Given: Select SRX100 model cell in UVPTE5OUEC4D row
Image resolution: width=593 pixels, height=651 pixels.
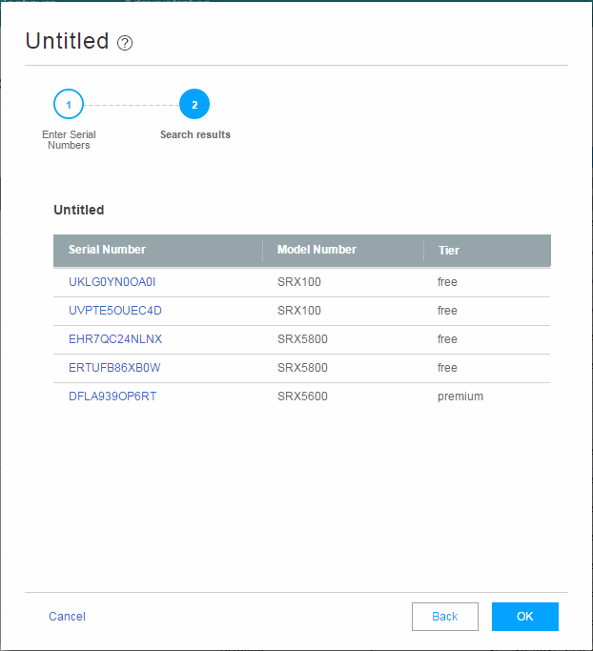Looking at the screenshot, I should (x=299, y=311).
